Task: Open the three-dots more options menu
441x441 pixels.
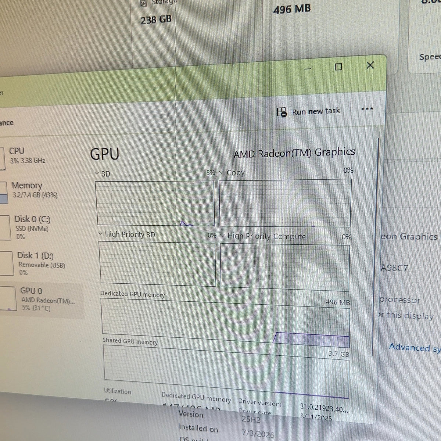Action: click(367, 109)
